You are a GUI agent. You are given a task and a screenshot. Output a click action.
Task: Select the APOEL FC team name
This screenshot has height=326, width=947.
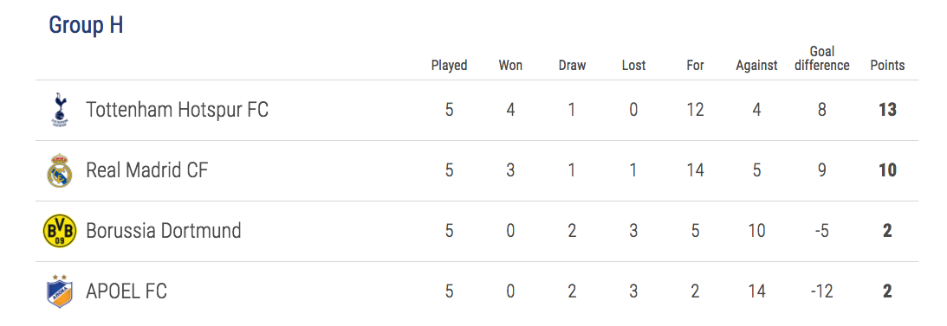click(x=126, y=291)
